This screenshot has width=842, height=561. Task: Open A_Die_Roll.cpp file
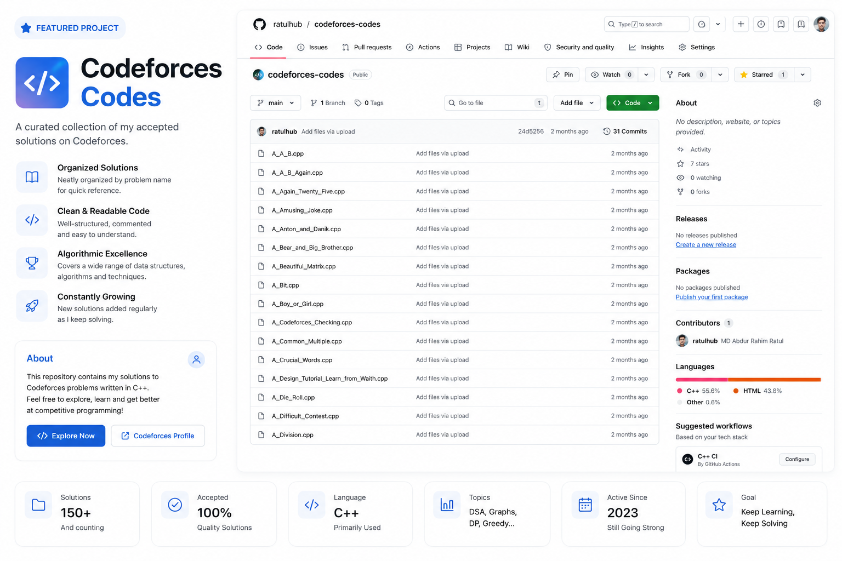293,397
